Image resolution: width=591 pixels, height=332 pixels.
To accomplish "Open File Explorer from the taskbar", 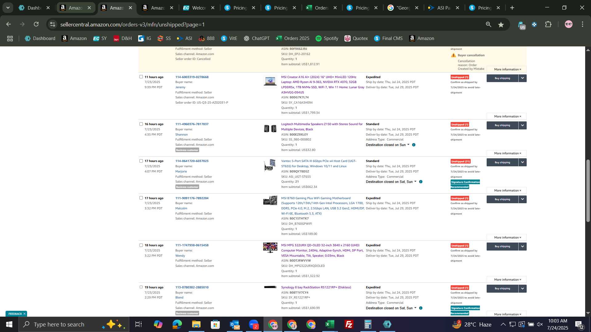I will tap(196, 324).
